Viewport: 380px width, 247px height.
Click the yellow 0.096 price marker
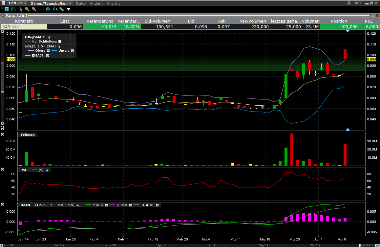11,60
